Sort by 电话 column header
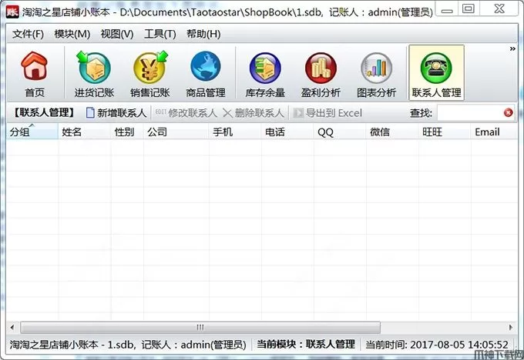This screenshot has height=360, width=524. tap(287, 132)
